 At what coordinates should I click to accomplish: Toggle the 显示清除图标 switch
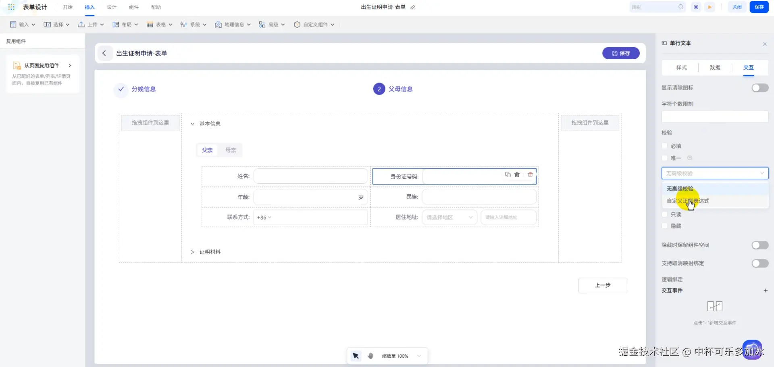click(759, 88)
